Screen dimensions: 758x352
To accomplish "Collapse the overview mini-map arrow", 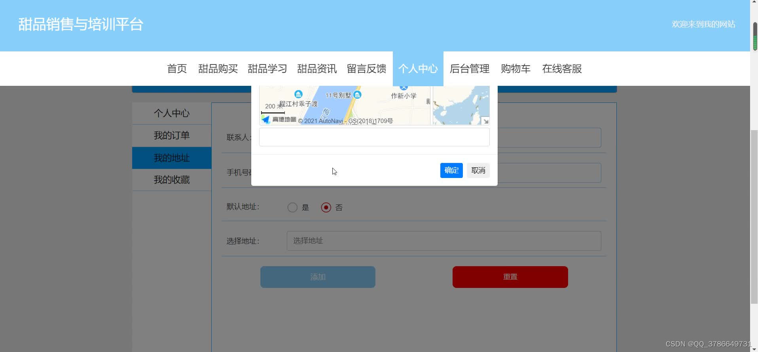I will (x=485, y=121).
